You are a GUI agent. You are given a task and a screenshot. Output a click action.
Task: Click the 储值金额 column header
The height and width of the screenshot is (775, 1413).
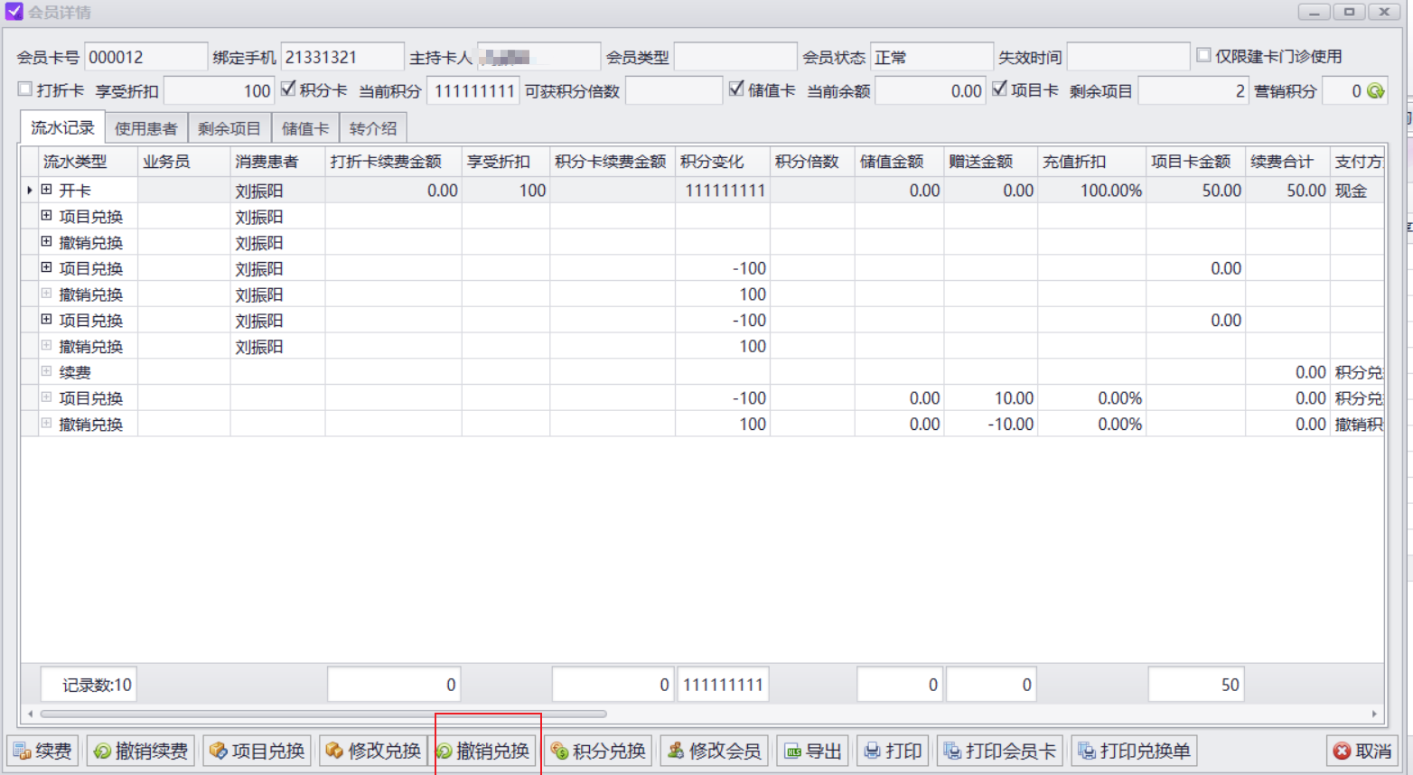(899, 162)
